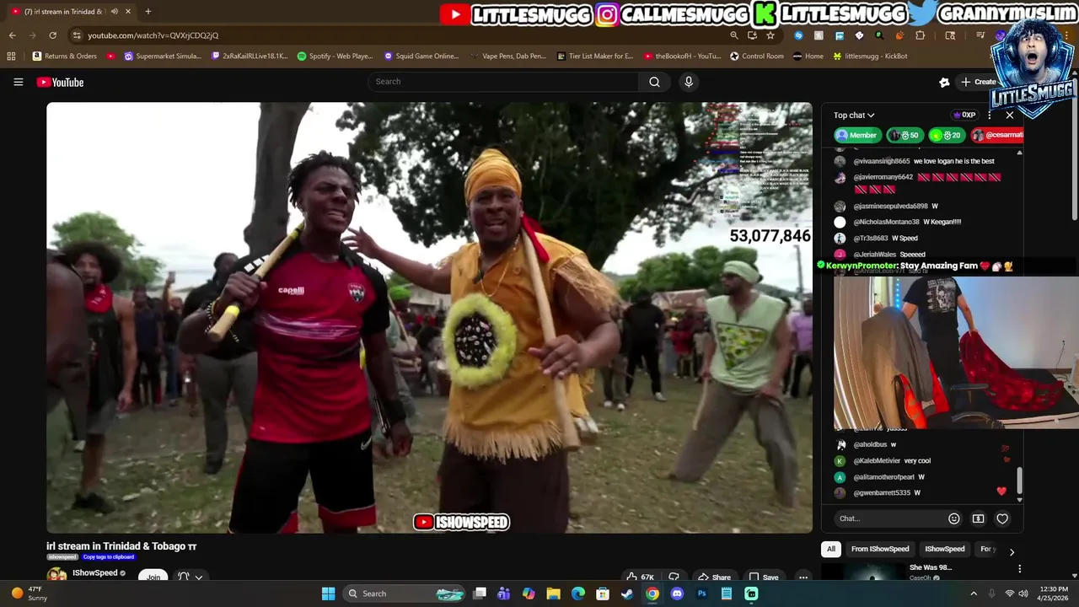Viewport: 1079px width, 607px height.
Task: Open File Explorer from the taskbar
Action: 553,594
